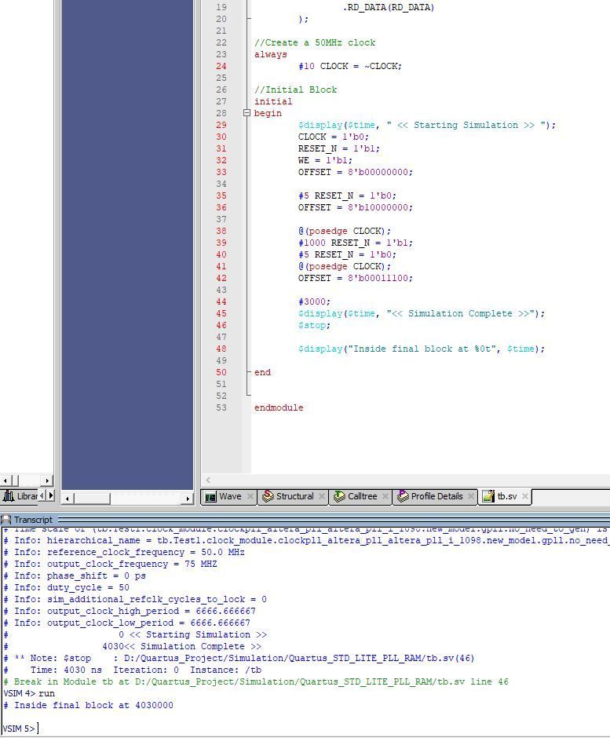The image size is (610, 738).
Task: Click 'duty_cycle = 50' transcript line
Action: click(67, 587)
